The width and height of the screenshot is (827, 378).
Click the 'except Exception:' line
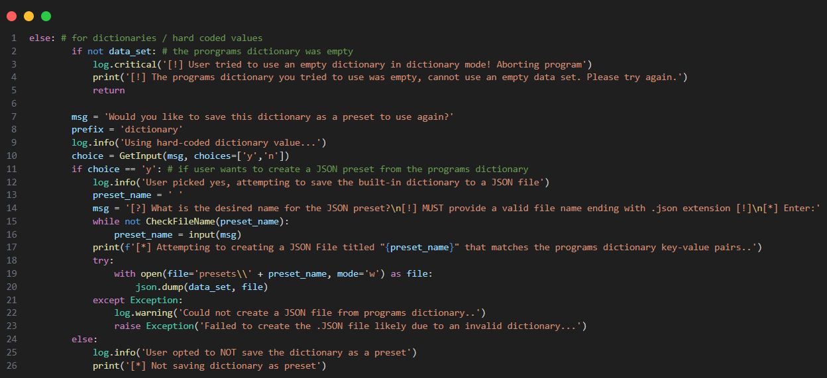pyautogui.click(x=138, y=301)
